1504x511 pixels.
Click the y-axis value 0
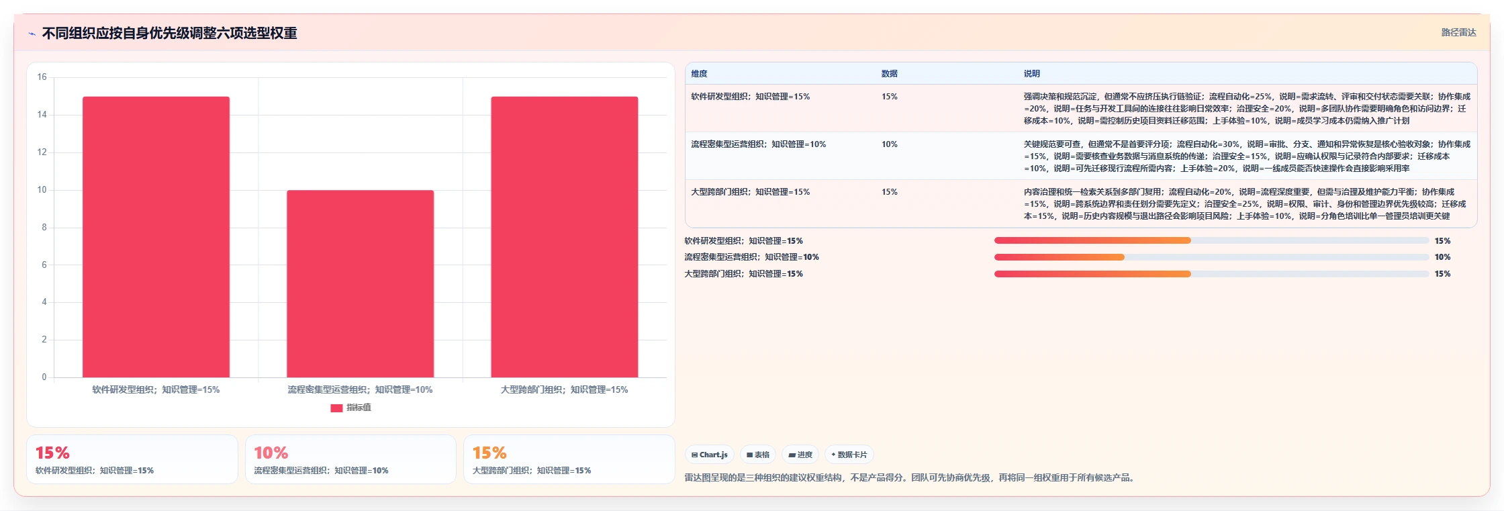pos(44,377)
